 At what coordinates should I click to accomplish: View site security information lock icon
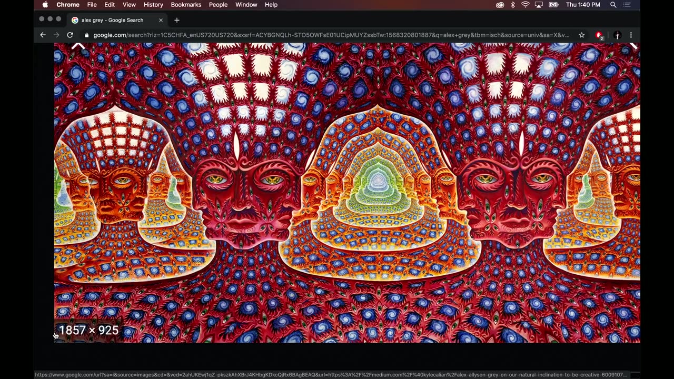[87, 35]
